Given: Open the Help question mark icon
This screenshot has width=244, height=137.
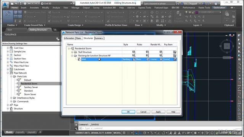Looking at the screenshot, I should pos(216,3).
